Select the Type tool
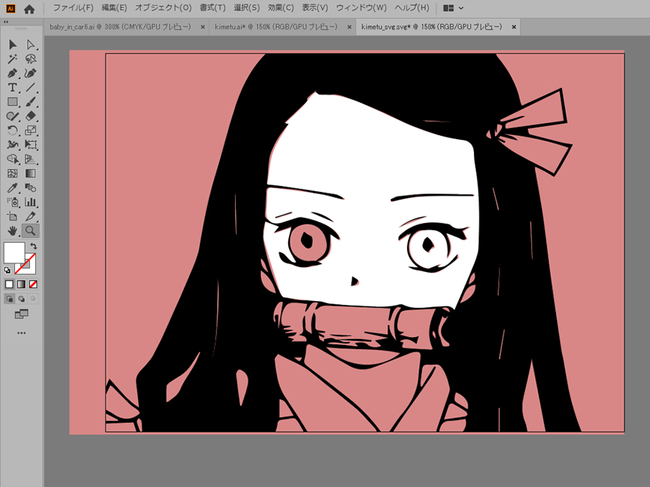Viewport: 650px width, 487px height. click(12, 87)
